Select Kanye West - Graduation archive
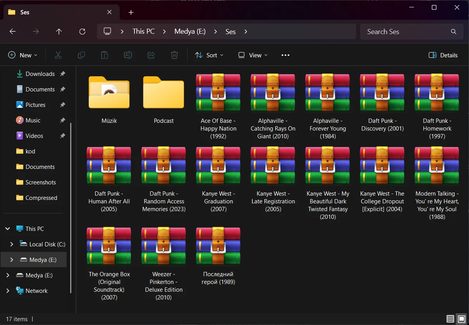This screenshot has height=325, width=469. pyautogui.click(x=218, y=179)
